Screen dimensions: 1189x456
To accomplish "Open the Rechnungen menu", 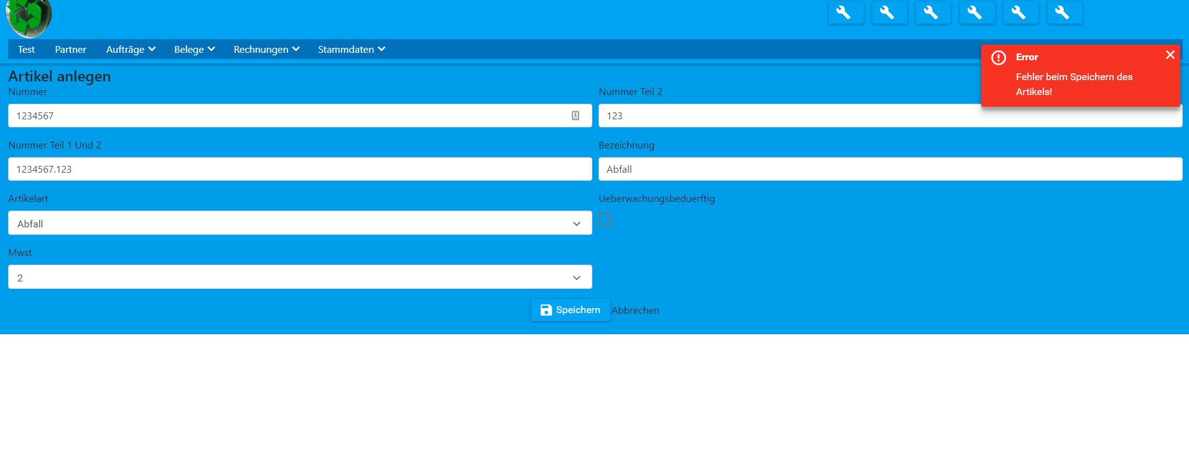I will [266, 50].
